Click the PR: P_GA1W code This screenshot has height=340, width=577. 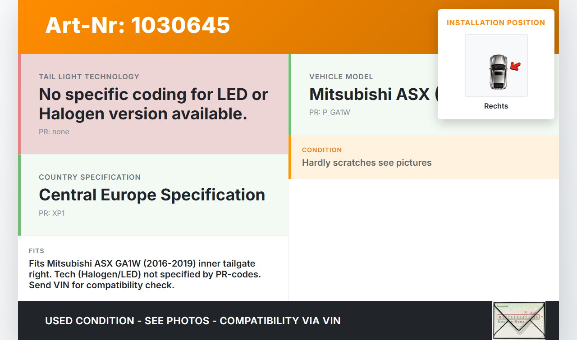pyautogui.click(x=330, y=113)
